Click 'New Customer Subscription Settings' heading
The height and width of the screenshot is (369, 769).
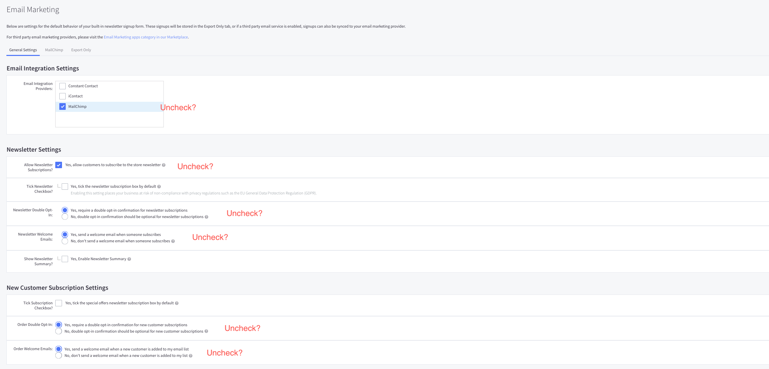(57, 288)
